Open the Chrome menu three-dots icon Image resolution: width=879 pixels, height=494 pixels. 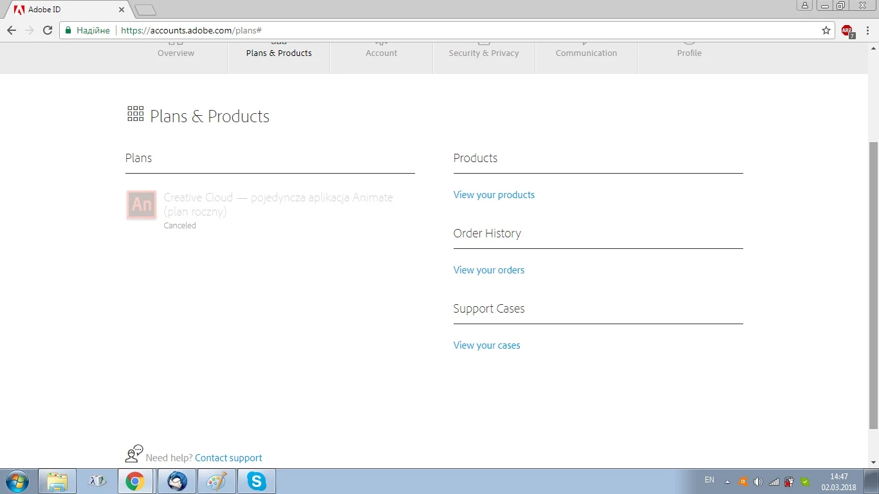tap(869, 30)
